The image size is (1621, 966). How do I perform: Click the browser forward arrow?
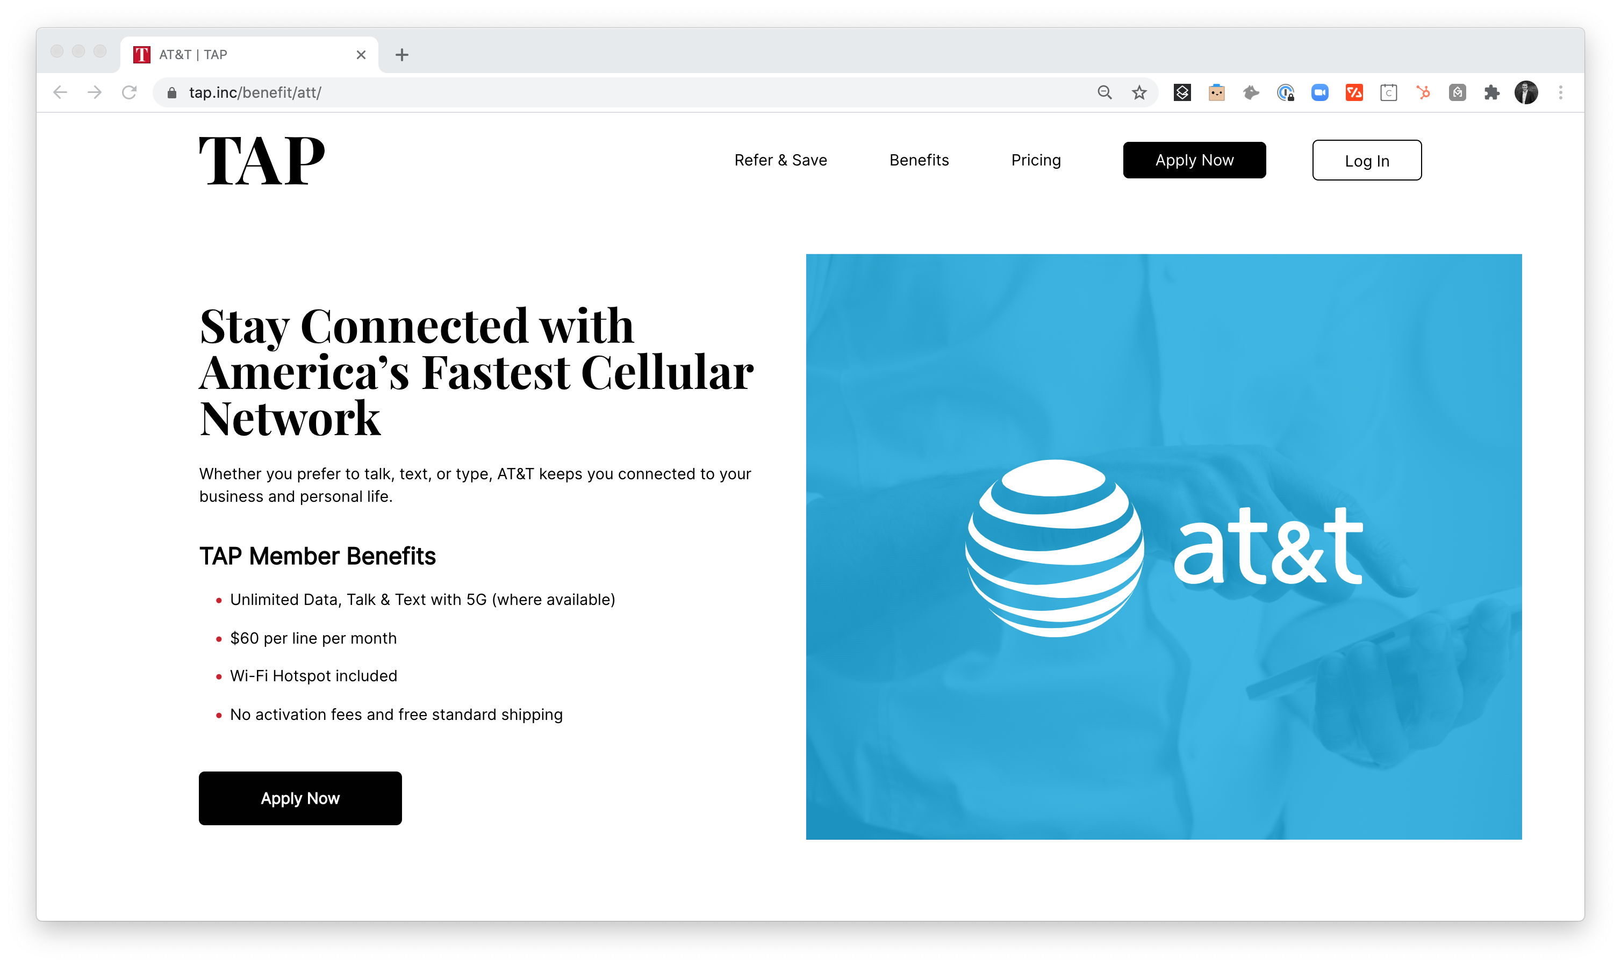click(95, 92)
